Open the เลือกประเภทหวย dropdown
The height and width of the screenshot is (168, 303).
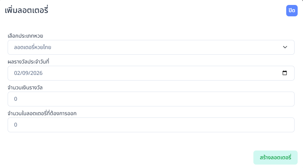pyautogui.click(x=151, y=47)
